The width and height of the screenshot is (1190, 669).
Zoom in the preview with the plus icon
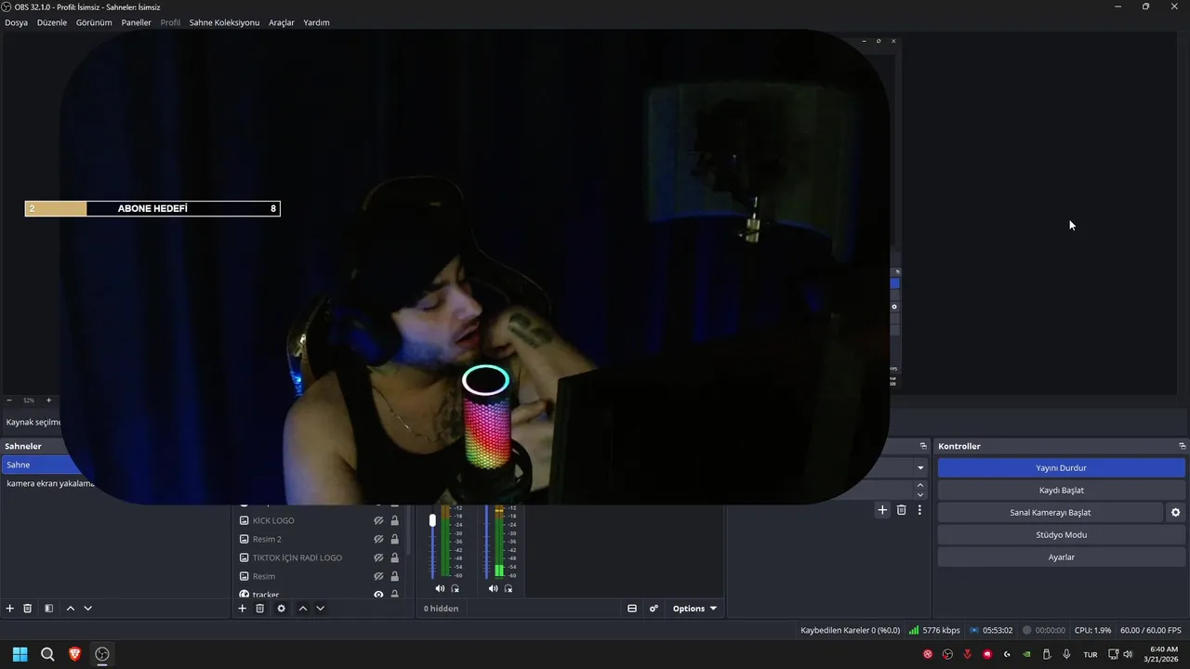point(48,400)
